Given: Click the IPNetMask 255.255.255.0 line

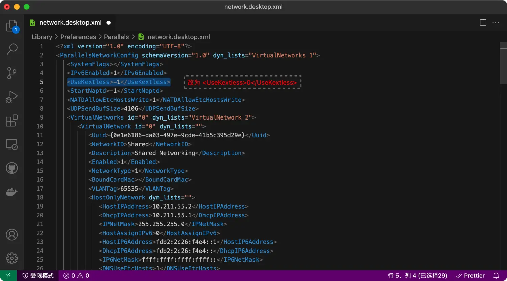Looking at the screenshot, I should (163, 224).
